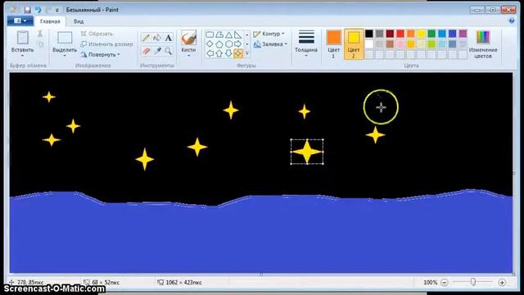Choose the four-point star shape
This screenshot has height=295, width=524.
pos(238,53)
